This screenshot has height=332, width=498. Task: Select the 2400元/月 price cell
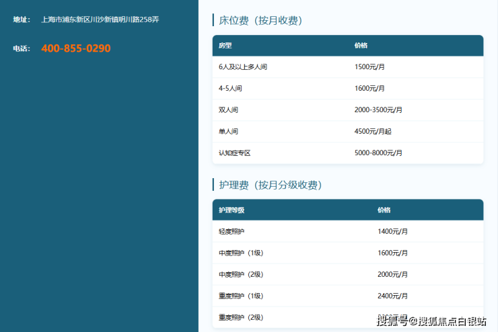pos(393,296)
